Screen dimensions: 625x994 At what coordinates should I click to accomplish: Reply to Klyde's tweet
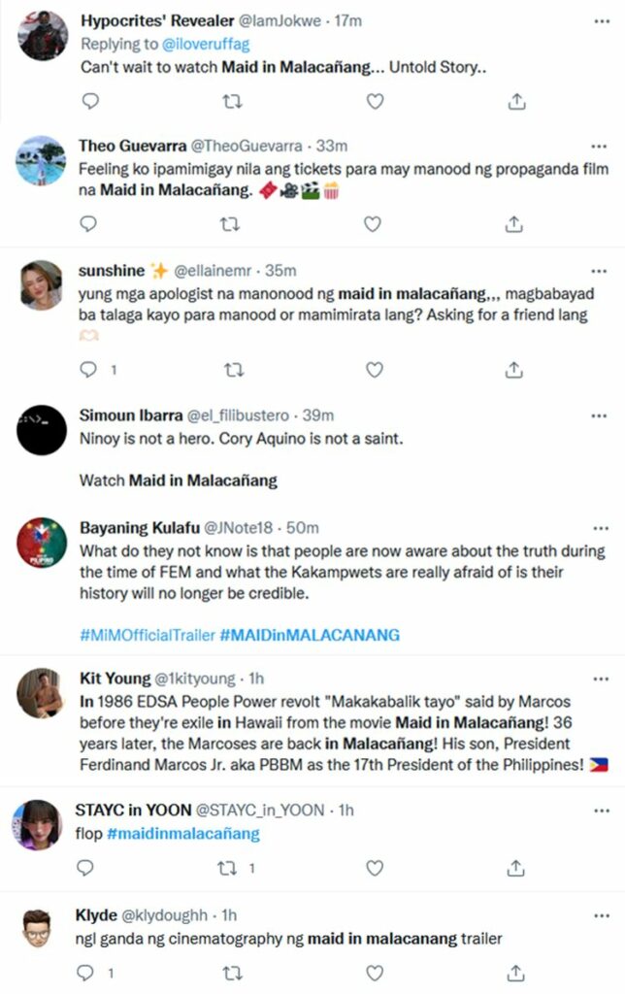(87, 973)
